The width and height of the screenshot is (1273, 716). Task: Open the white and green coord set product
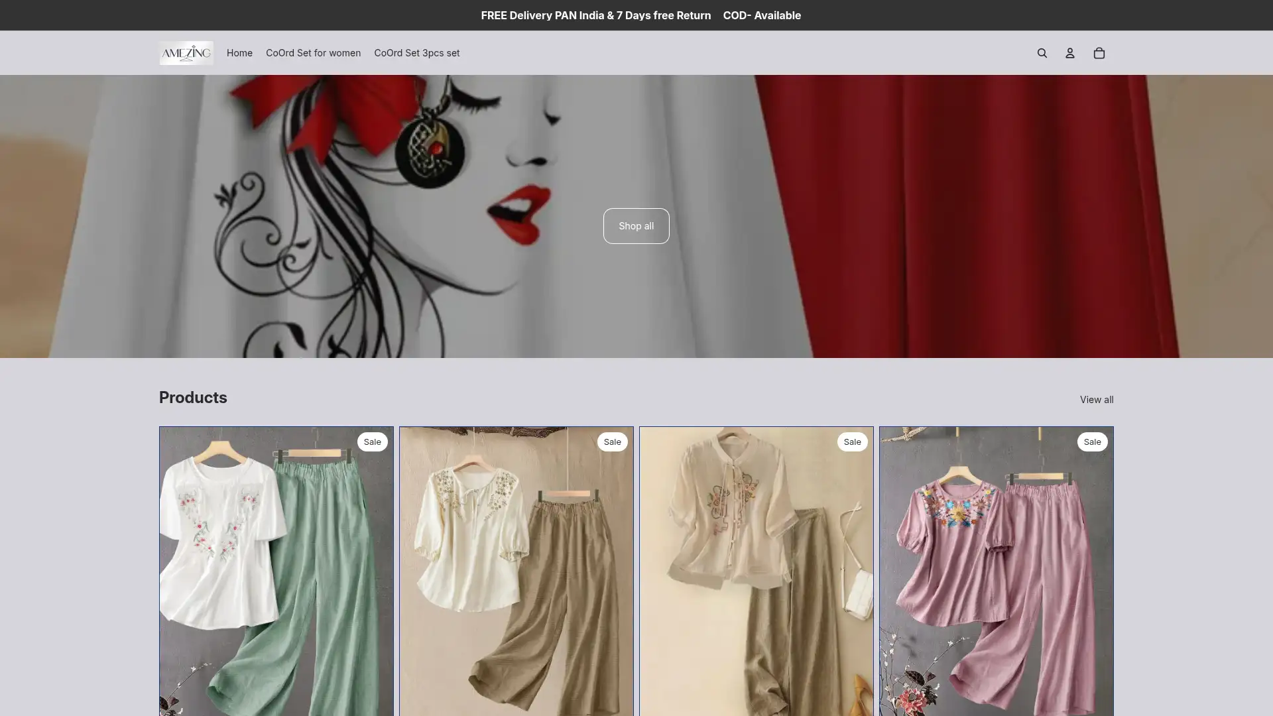tap(276, 570)
